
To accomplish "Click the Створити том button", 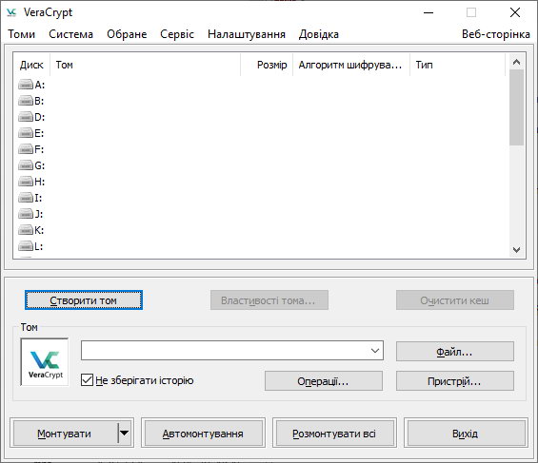I will [x=84, y=300].
